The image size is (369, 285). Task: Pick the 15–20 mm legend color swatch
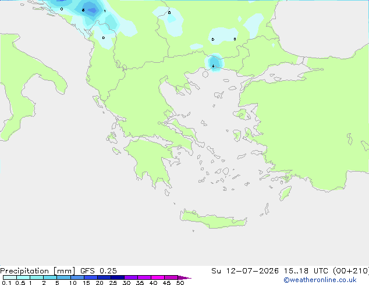point(90,277)
